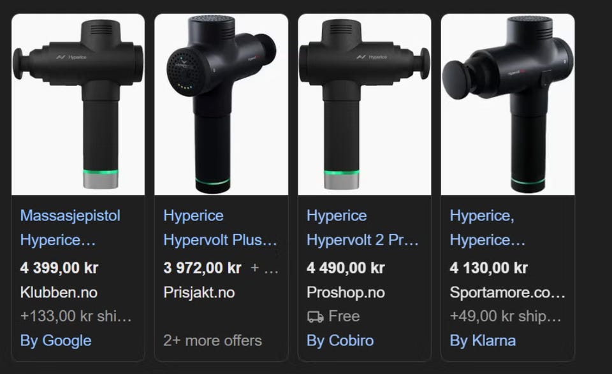The height and width of the screenshot is (374, 612).
Task: Select the 4 490,00 kr price
Action: click(346, 268)
